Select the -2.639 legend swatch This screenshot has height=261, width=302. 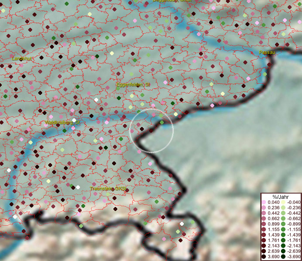pos(283,251)
